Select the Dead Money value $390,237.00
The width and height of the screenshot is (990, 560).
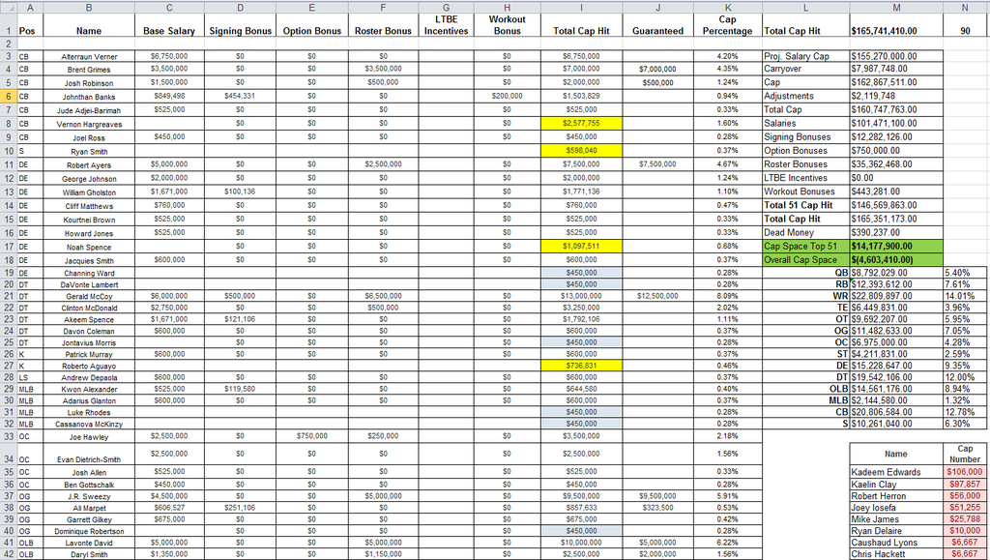tap(896, 232)
